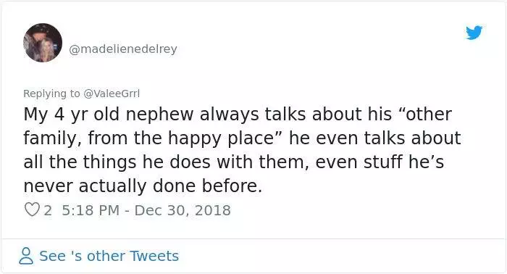The width and height of the screenshot is (507, 274).
Task: Click the like count number 2
Action: [48, 210]
